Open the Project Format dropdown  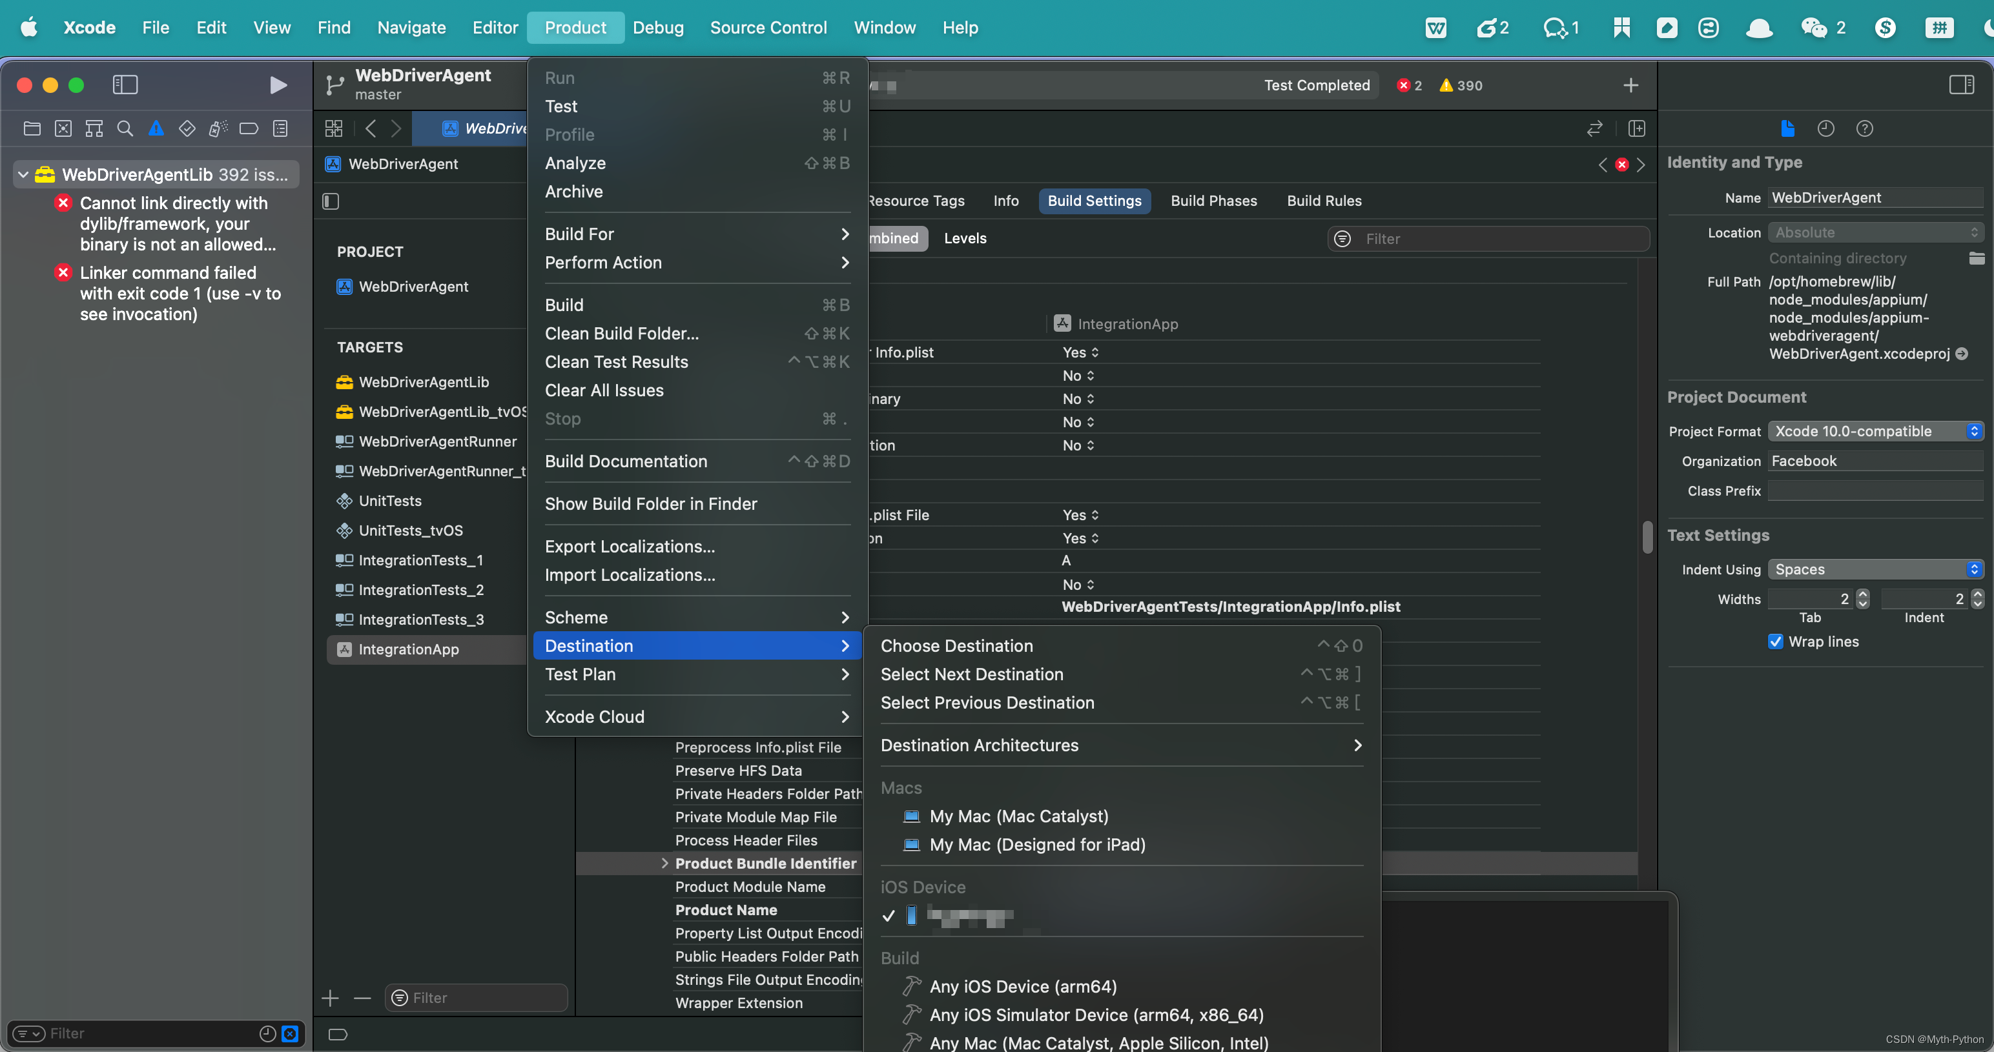(1874, 431)
